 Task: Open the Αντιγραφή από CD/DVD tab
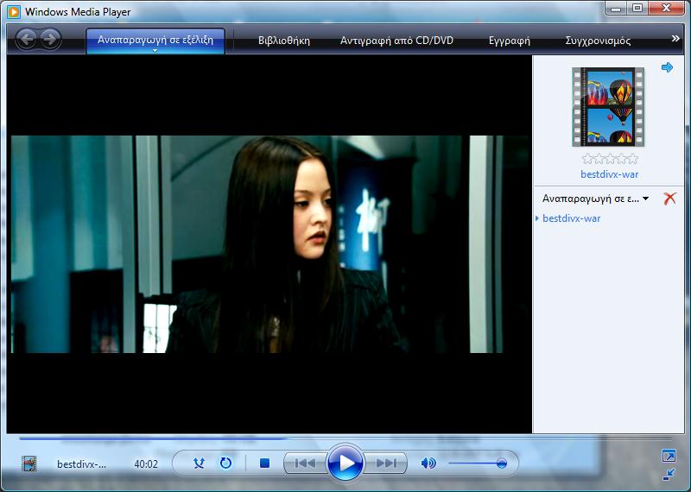click(x=396, y=41)
